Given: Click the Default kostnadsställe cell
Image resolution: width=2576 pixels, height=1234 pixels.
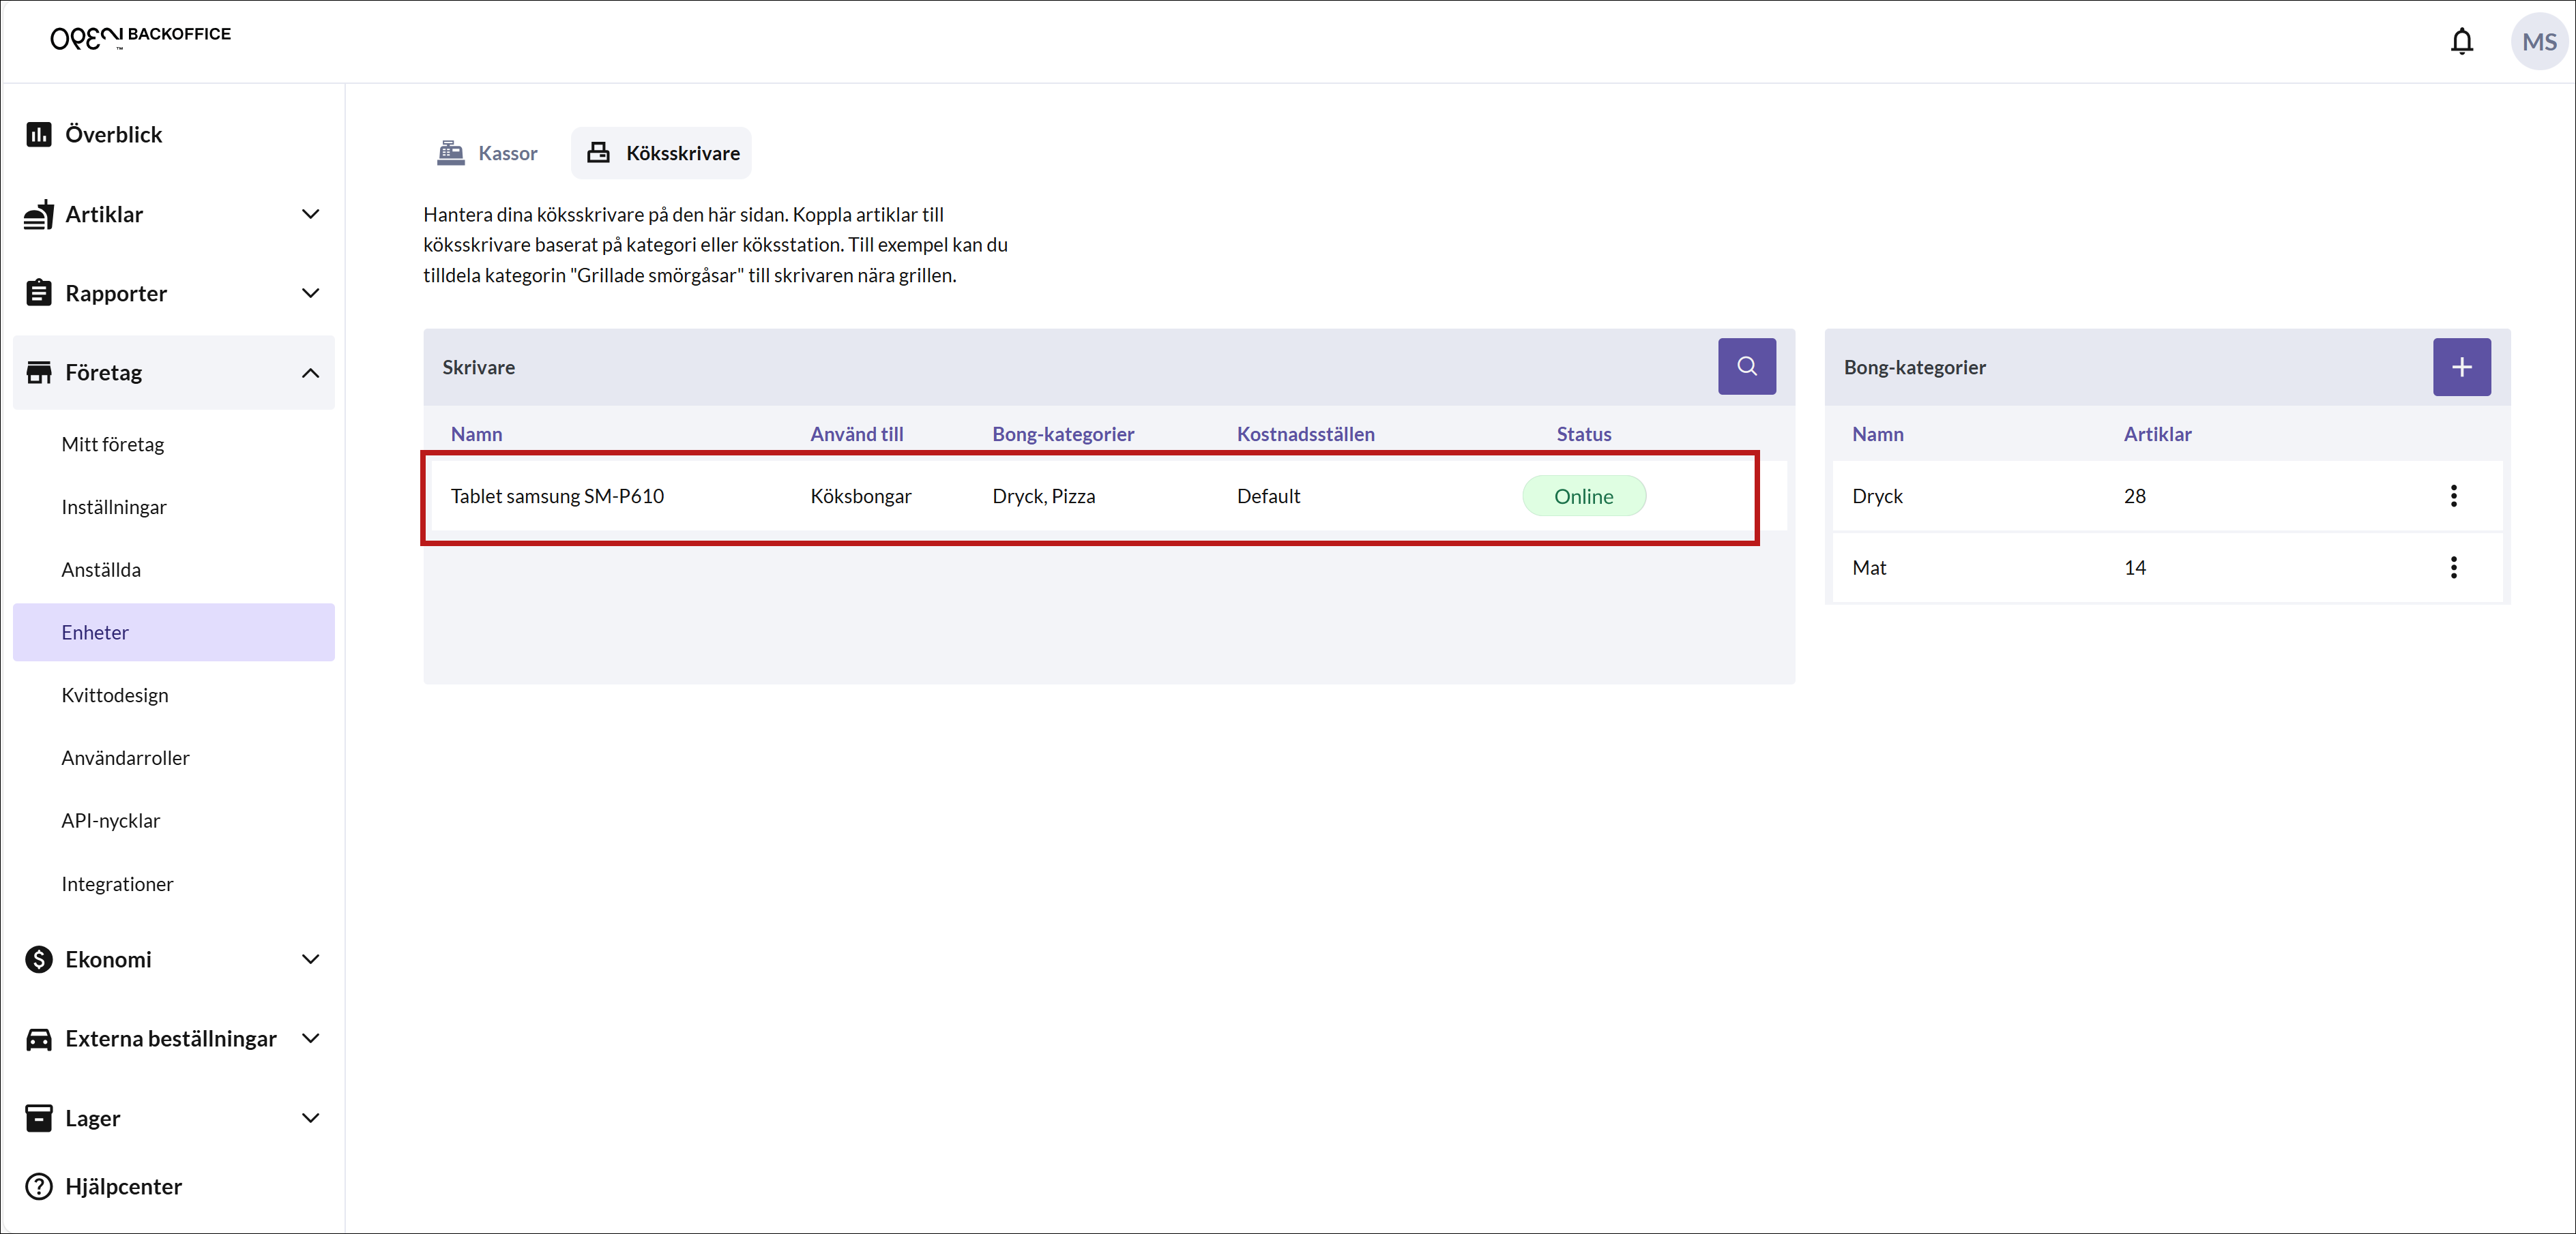Looking at the screenshot, I should pos(1268,496).
